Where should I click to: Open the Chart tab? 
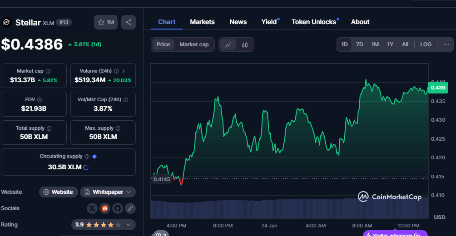point(167,22)
